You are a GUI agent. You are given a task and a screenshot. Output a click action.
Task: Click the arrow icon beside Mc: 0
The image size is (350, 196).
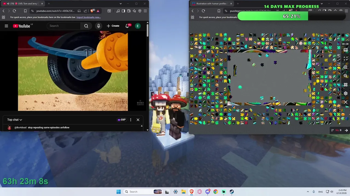coord(346,130)
